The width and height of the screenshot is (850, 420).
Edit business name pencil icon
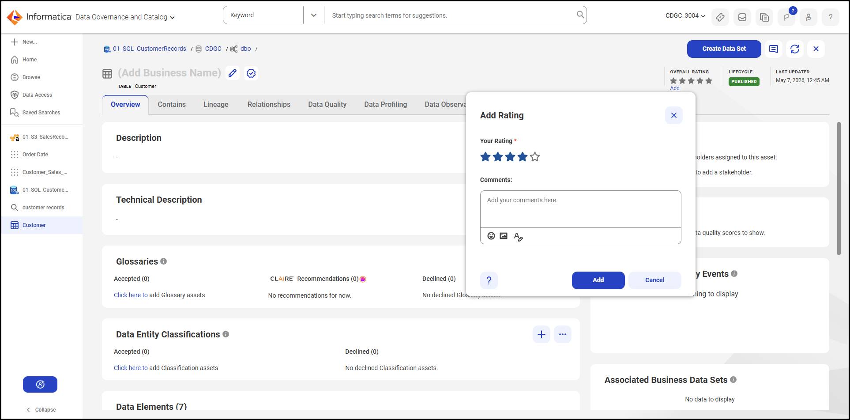[233, 73]
